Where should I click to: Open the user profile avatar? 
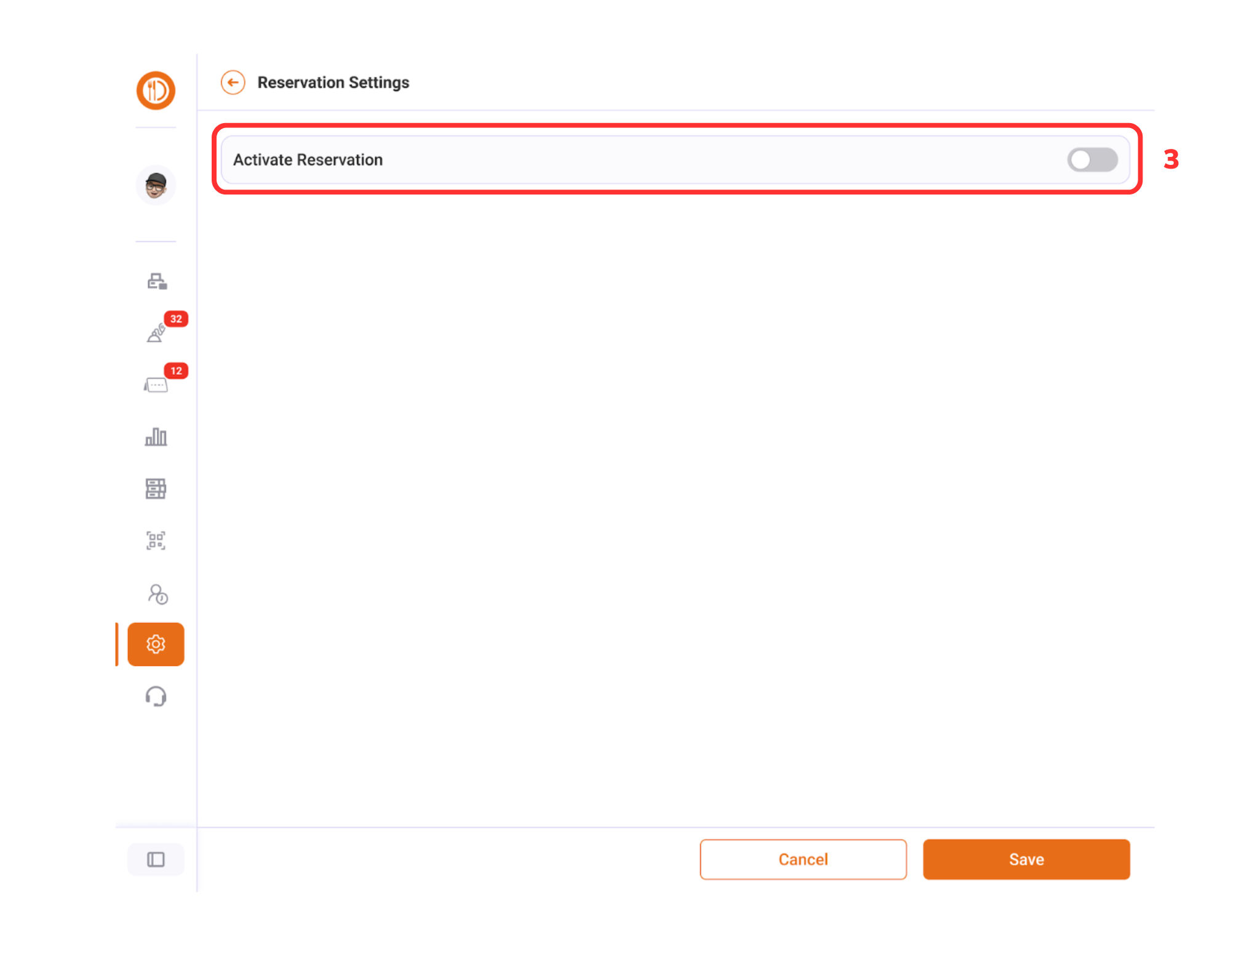coord(156,185)
